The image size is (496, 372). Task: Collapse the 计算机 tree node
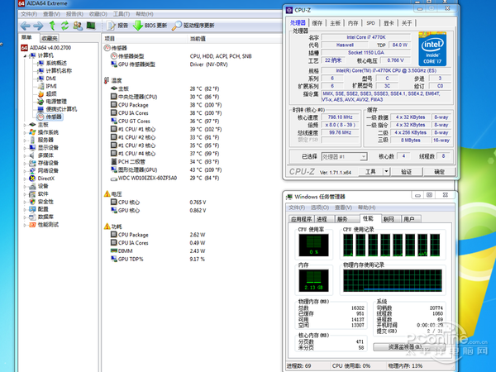point(23,55)
